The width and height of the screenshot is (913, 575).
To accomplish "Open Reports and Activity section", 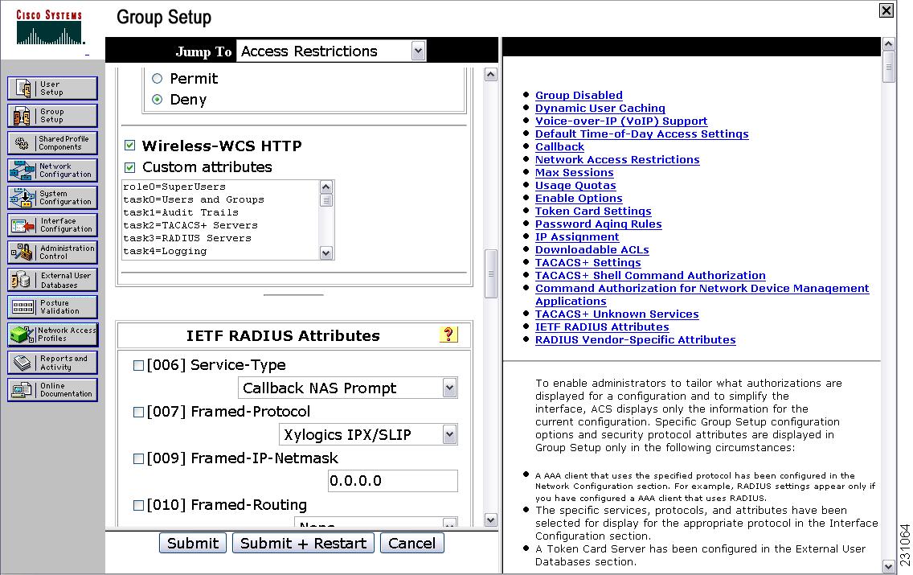I will point(52,363).
